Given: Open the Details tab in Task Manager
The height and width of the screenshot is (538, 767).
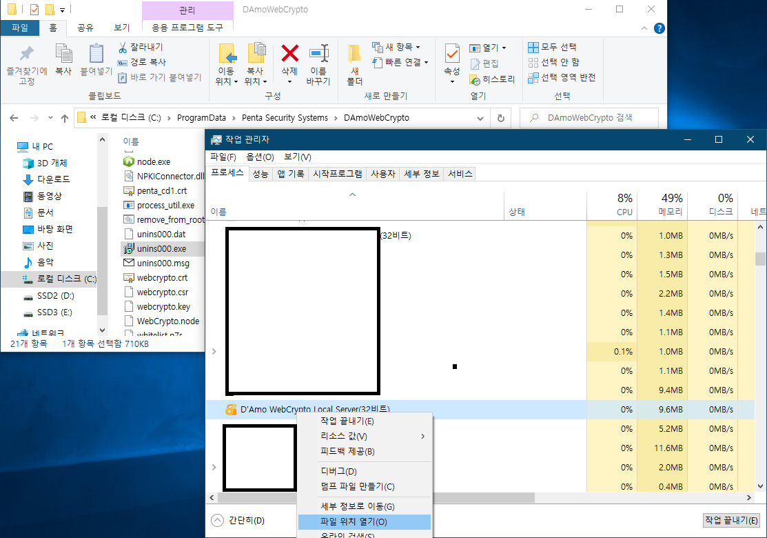Looking at the screenshot, I should point(422,174).
